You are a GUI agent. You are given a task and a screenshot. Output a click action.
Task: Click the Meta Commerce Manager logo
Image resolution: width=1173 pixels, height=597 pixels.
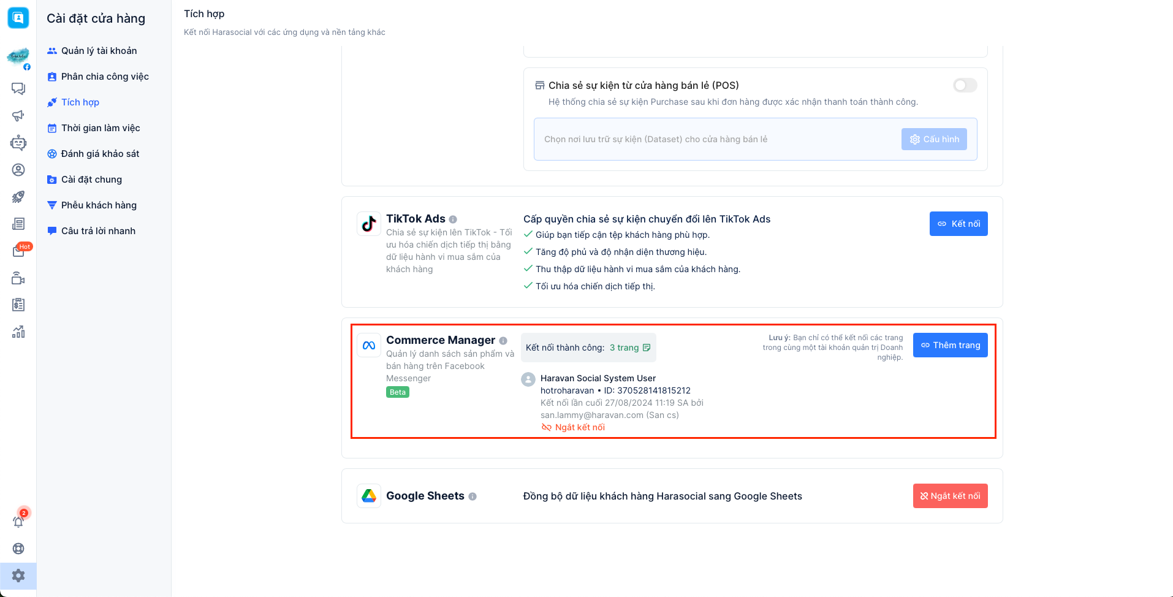coord(369,345)
